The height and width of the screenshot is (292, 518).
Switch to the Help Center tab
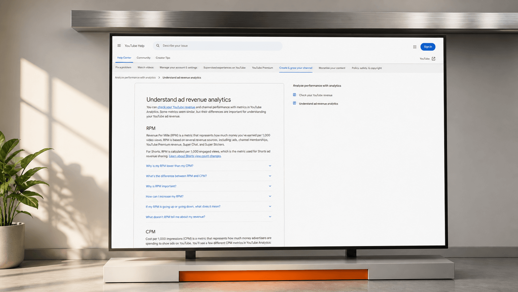click(124, 58)
